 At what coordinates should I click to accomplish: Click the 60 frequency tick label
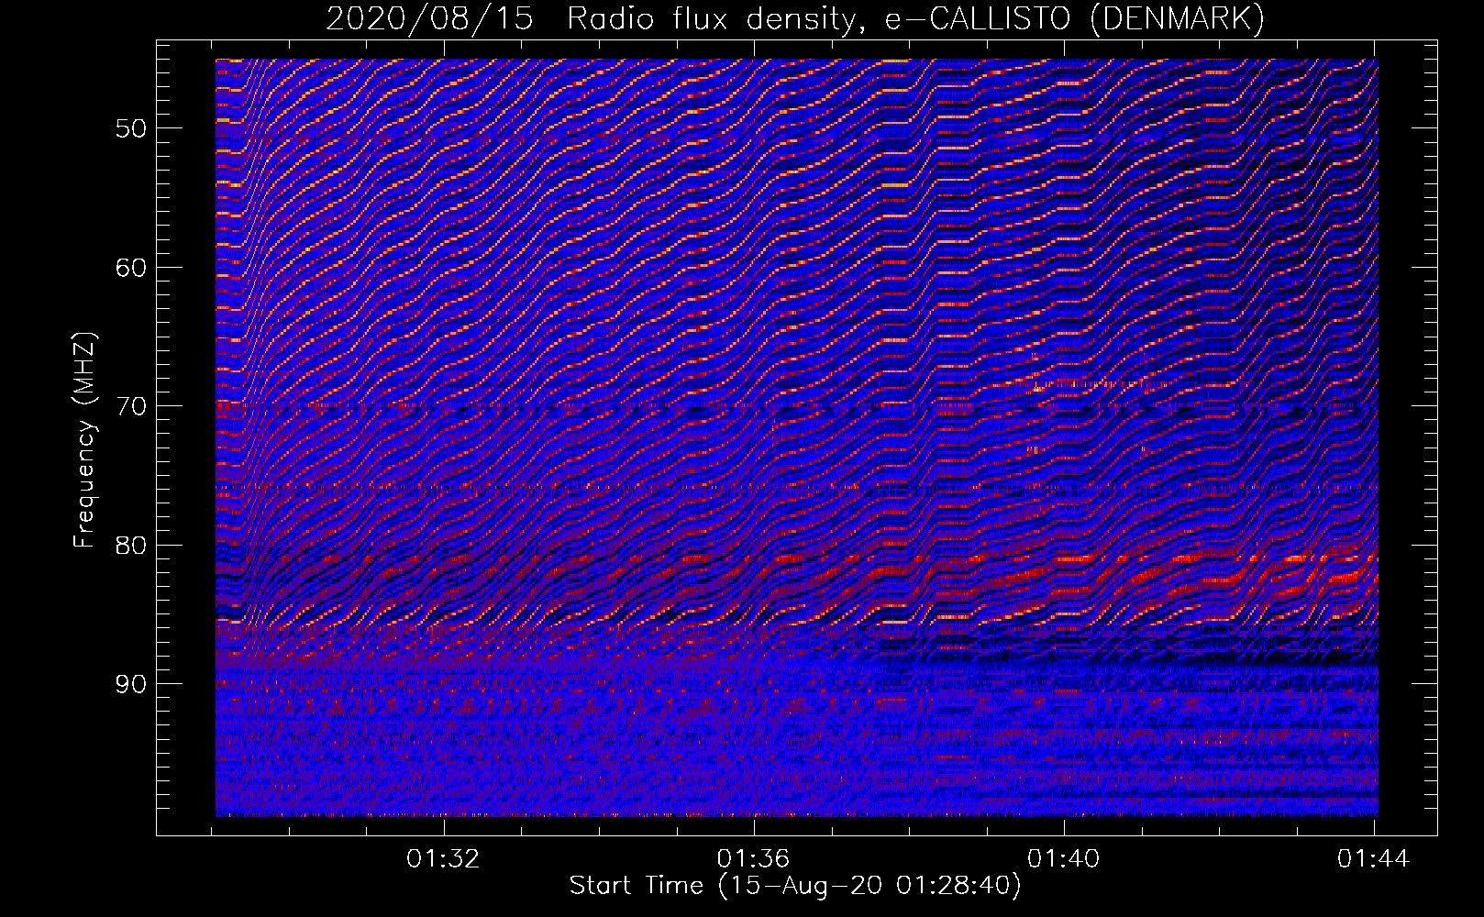coord(131,268)
